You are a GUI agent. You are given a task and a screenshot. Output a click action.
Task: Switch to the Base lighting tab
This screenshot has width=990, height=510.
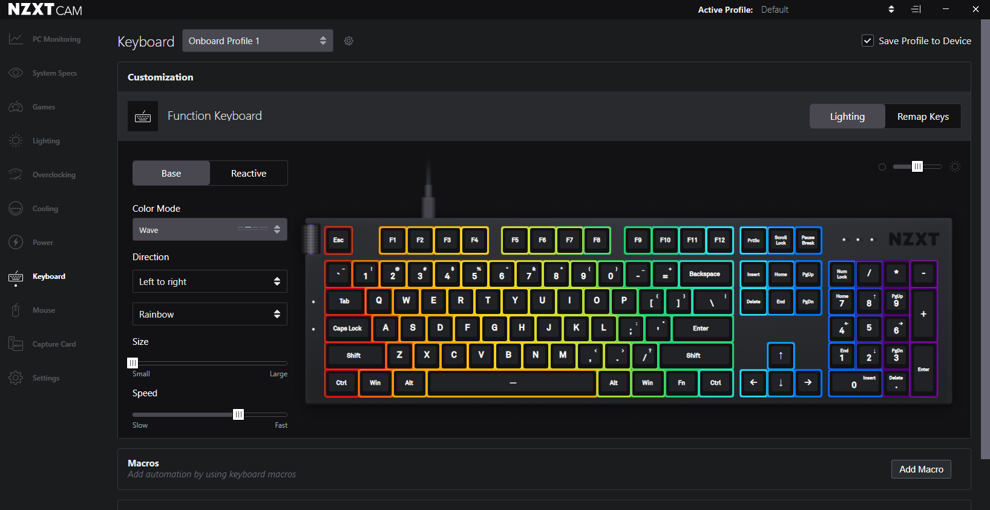[x=171, y=173]
